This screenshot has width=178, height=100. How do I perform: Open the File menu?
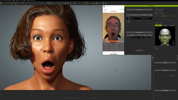click(1, 1)
